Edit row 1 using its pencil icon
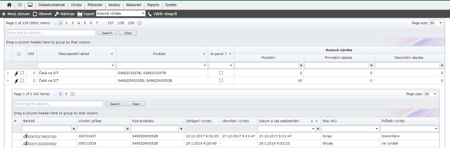Screen dimensions: 450x148 point(17,73)
